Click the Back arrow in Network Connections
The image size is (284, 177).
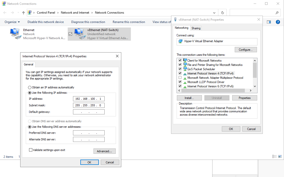click(x=5, y=12)
